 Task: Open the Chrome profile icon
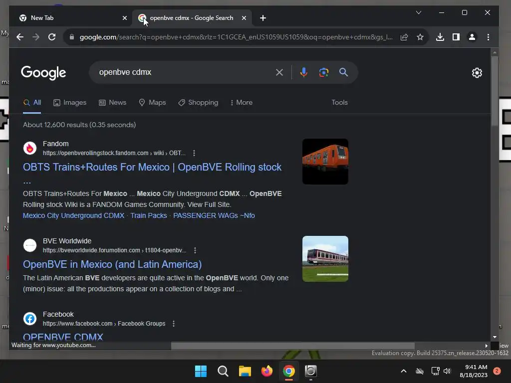pyautogui.click(x=472, y=37)
